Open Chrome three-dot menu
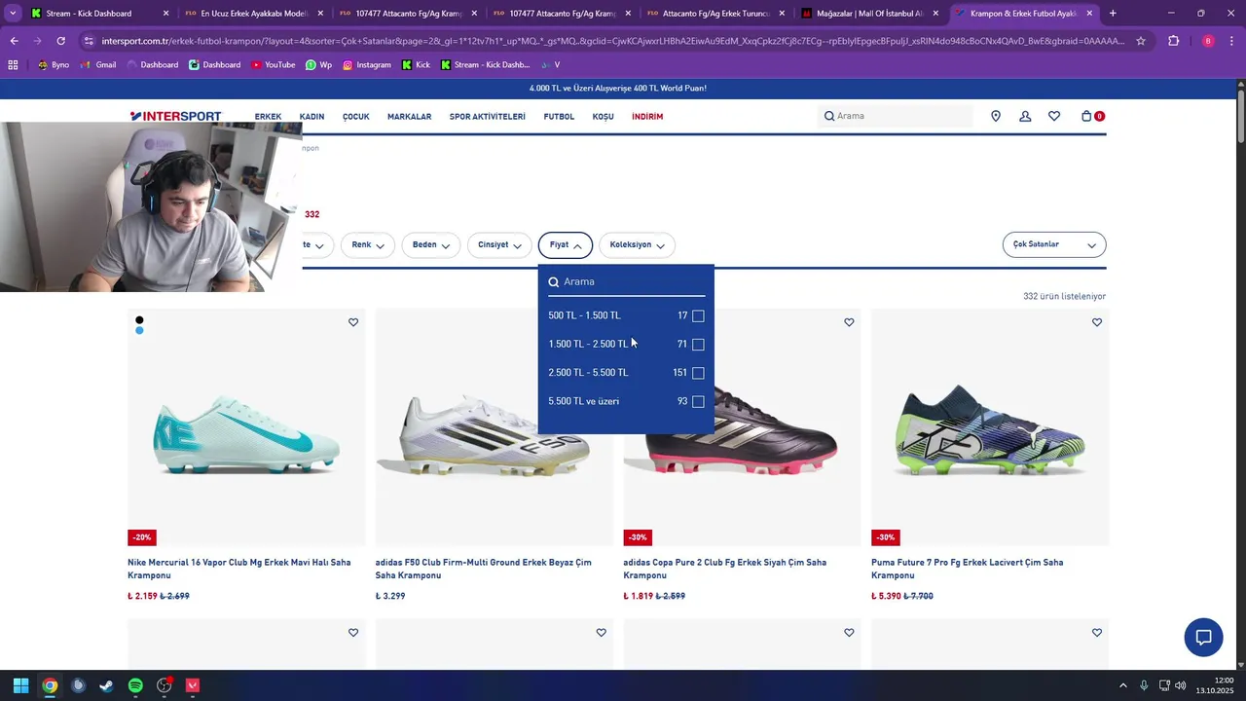This screenshot has height=701, width=1246. pos(1232,41)
